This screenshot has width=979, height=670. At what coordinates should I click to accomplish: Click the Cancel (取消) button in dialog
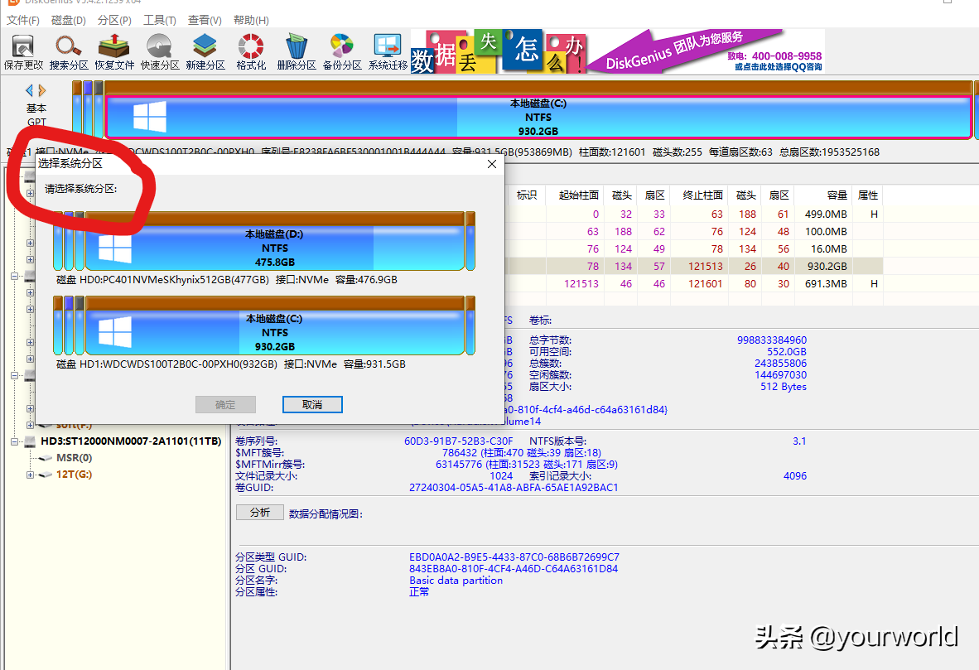pos(312,405)
